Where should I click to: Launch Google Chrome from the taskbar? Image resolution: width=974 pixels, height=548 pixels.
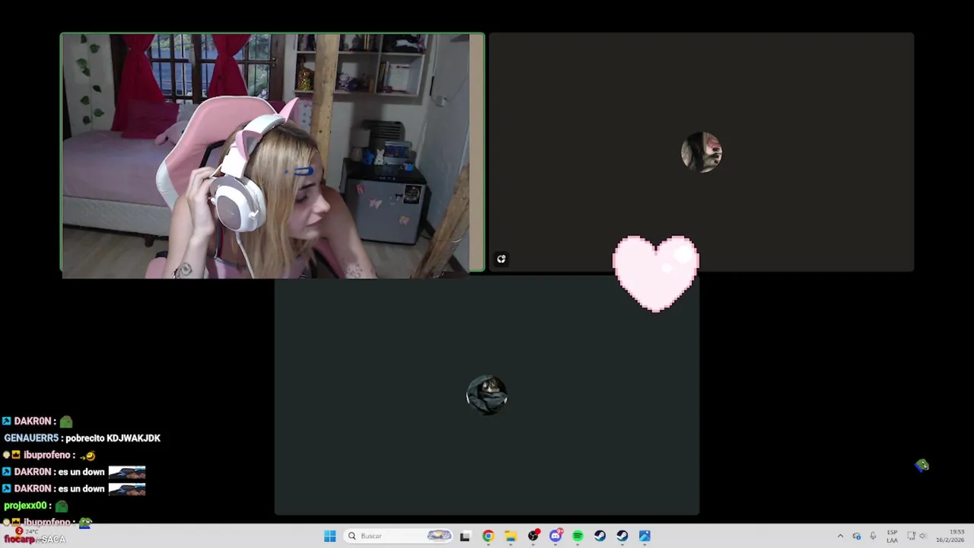point(488,536)
